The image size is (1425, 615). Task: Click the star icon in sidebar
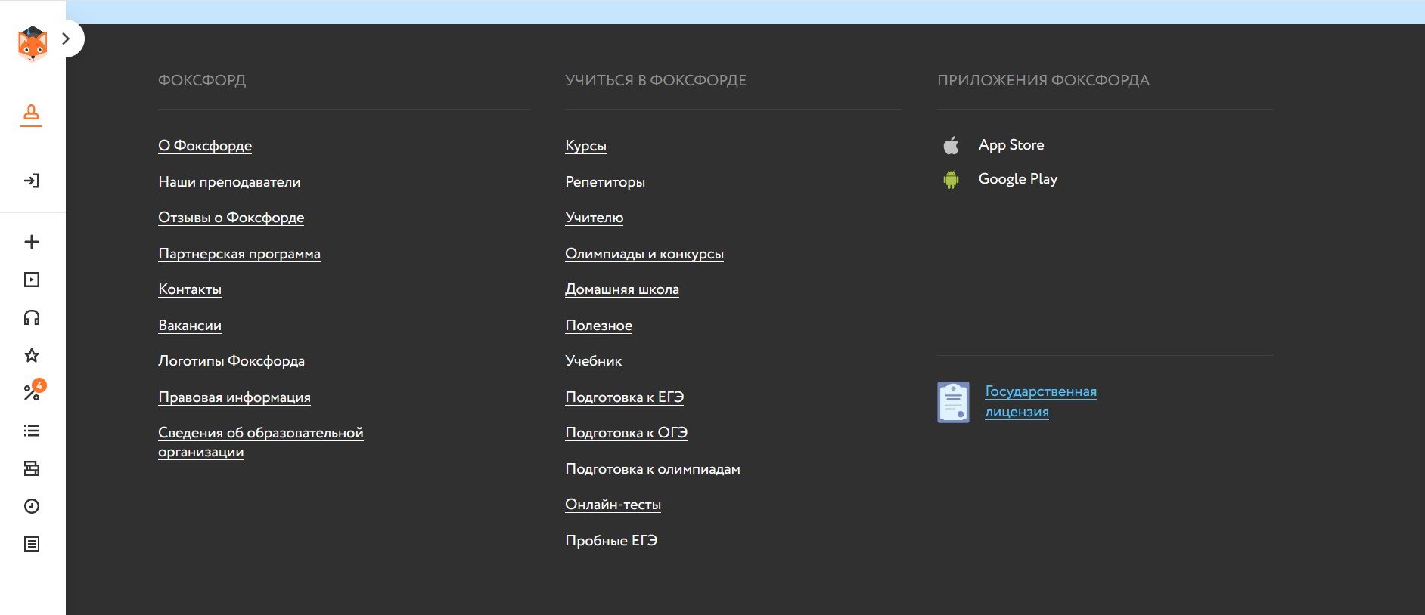[x=32, y=355]
